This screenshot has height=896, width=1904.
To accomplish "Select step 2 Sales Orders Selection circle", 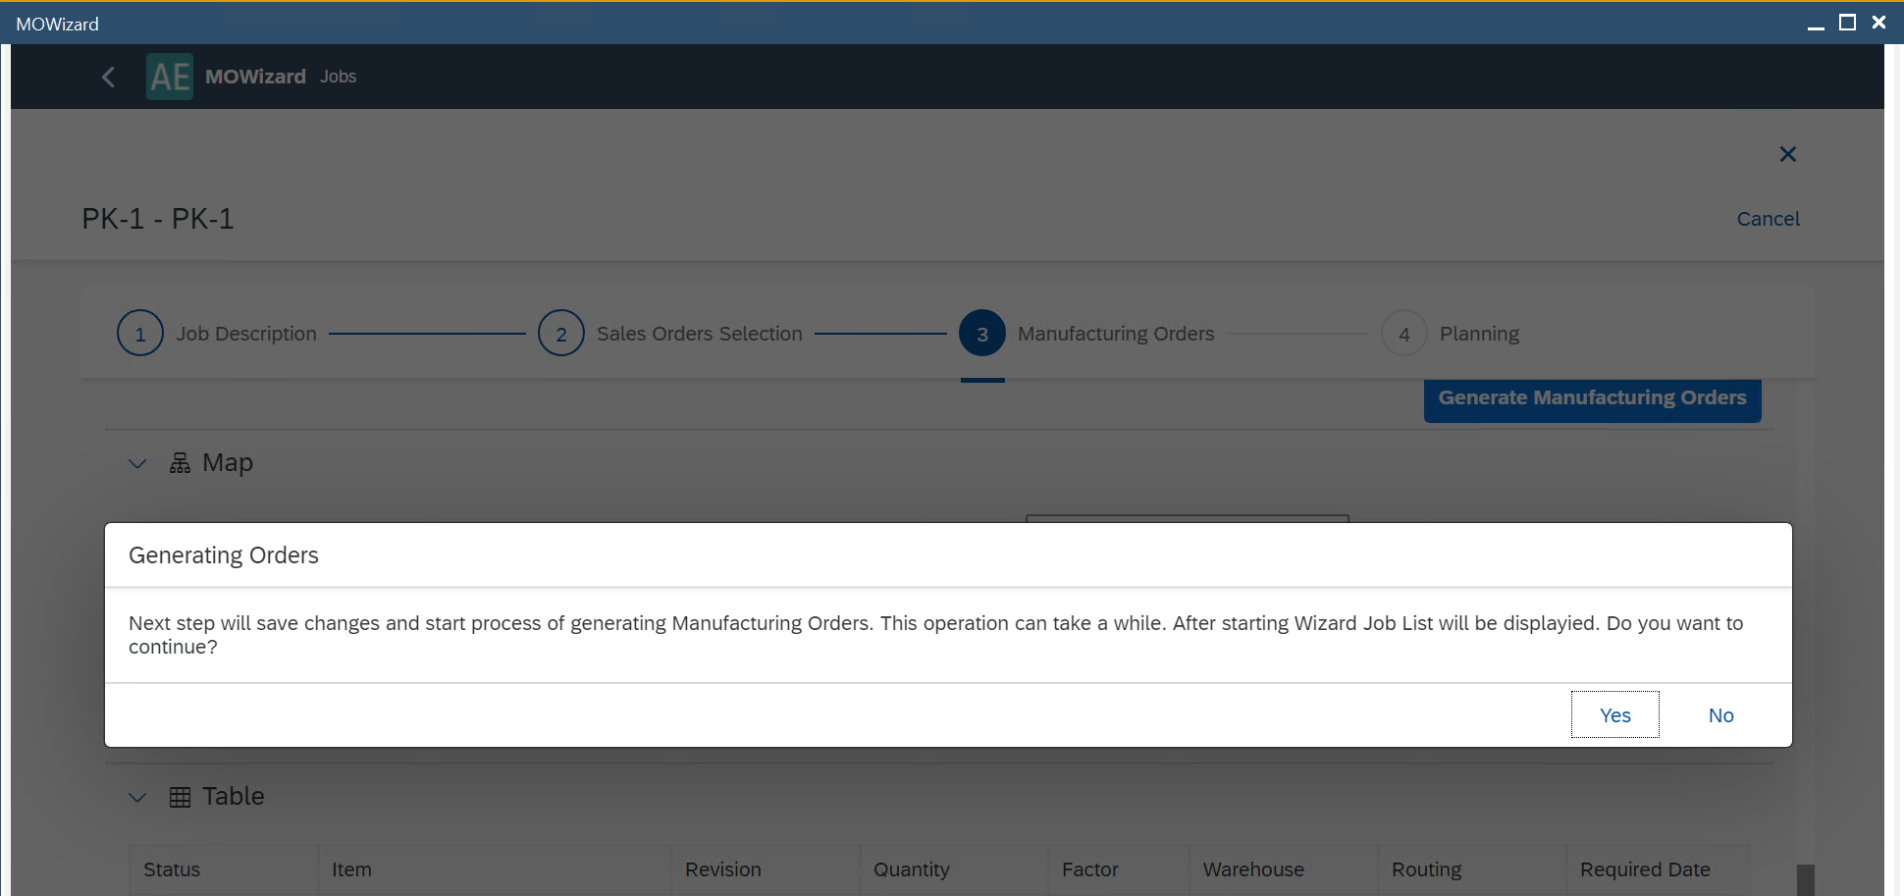I will tap(561, 334).
